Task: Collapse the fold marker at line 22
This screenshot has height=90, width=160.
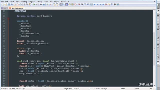Action: 8,18
